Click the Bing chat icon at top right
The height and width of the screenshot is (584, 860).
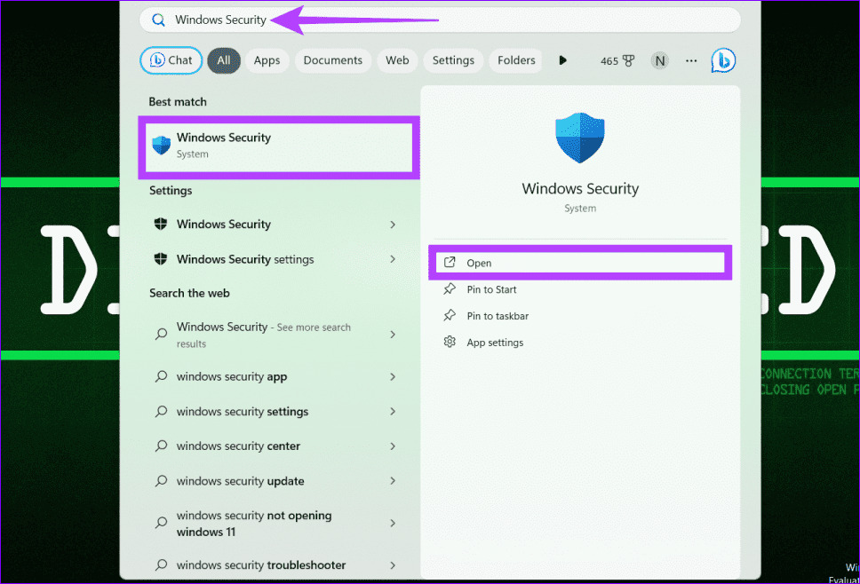pyautogui.click(x=723, y=60)
